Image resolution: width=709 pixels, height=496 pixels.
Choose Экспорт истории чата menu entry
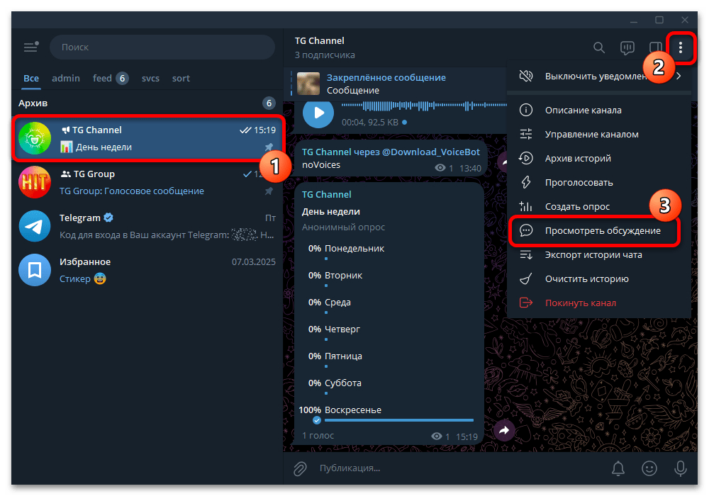599,255
